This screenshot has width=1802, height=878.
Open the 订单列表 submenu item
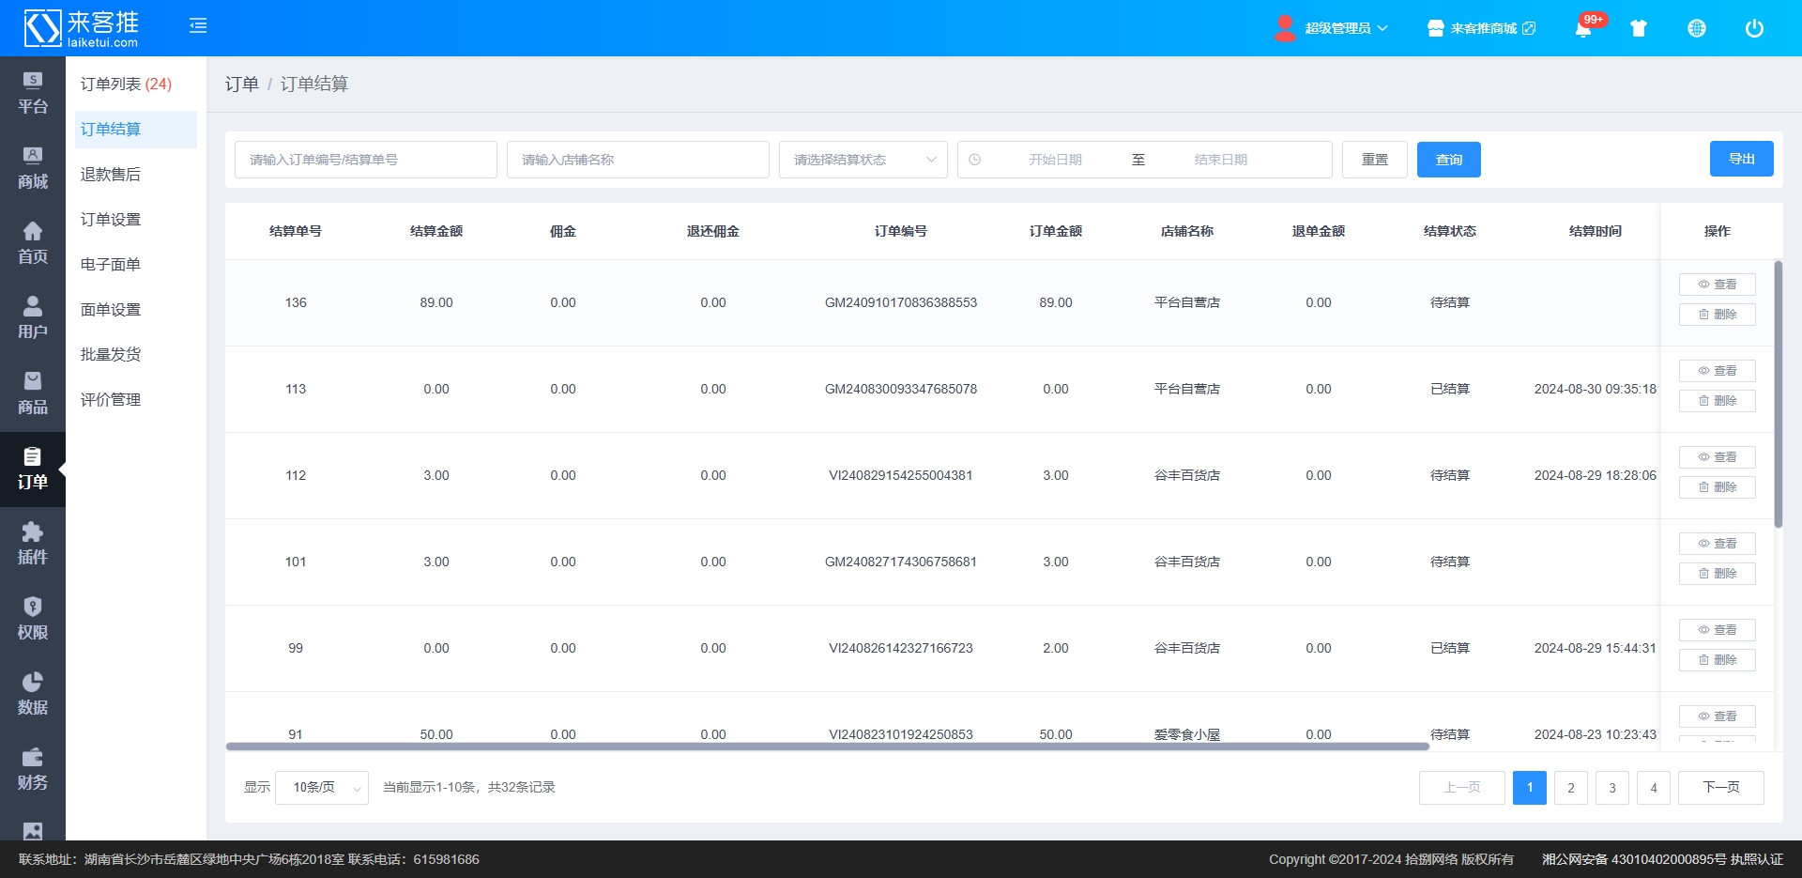coord(126,85)
